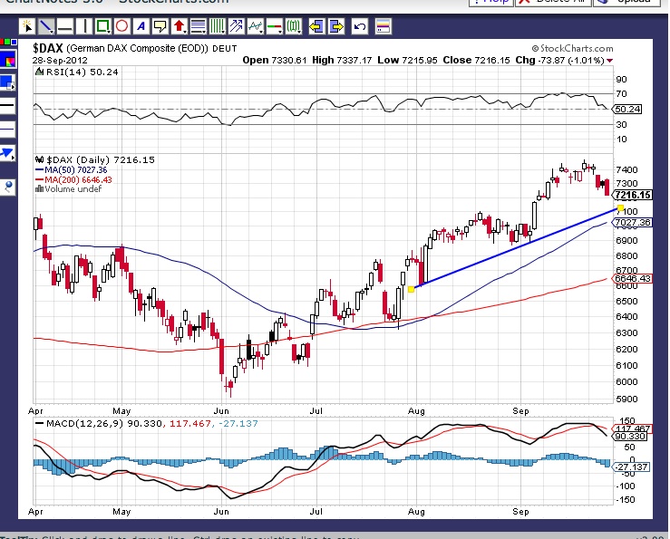Image resolution: width=670 pixels, height=539 pixels.
Task: Expand the bracket cycles tool dropdown
Action: pyautogui.click(x=299, y=32)
